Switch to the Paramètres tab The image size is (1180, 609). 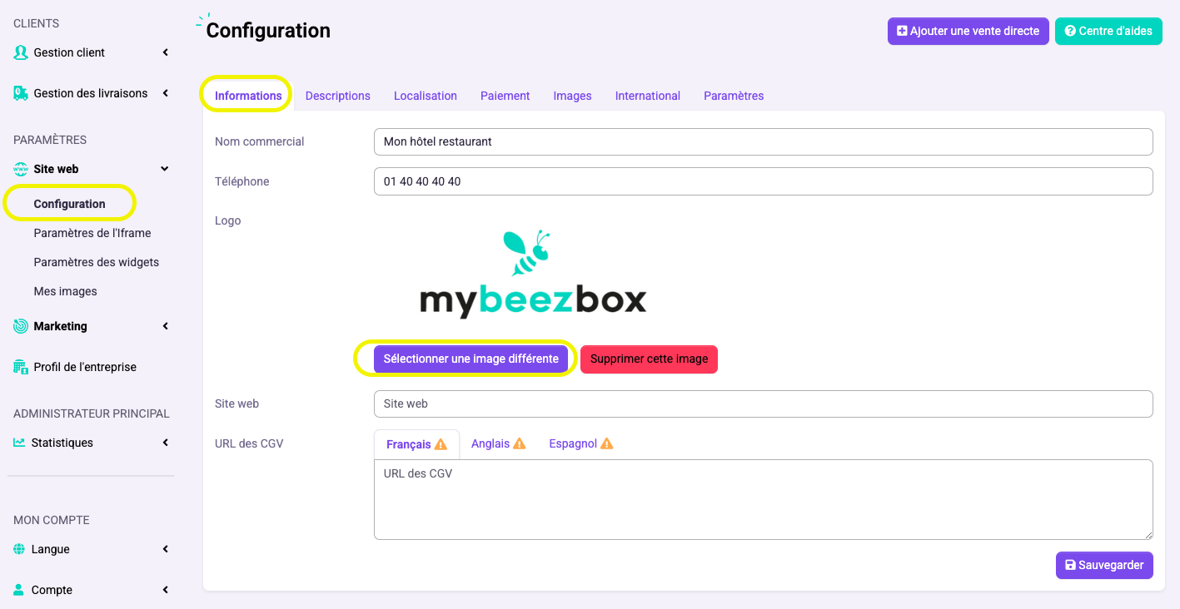pyautogui.click(x=734, y=96)
